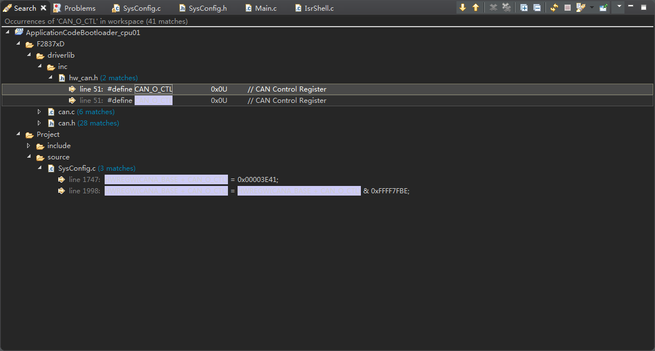Select the F2837xD folder
655x351 pixels.
point(50,44)
